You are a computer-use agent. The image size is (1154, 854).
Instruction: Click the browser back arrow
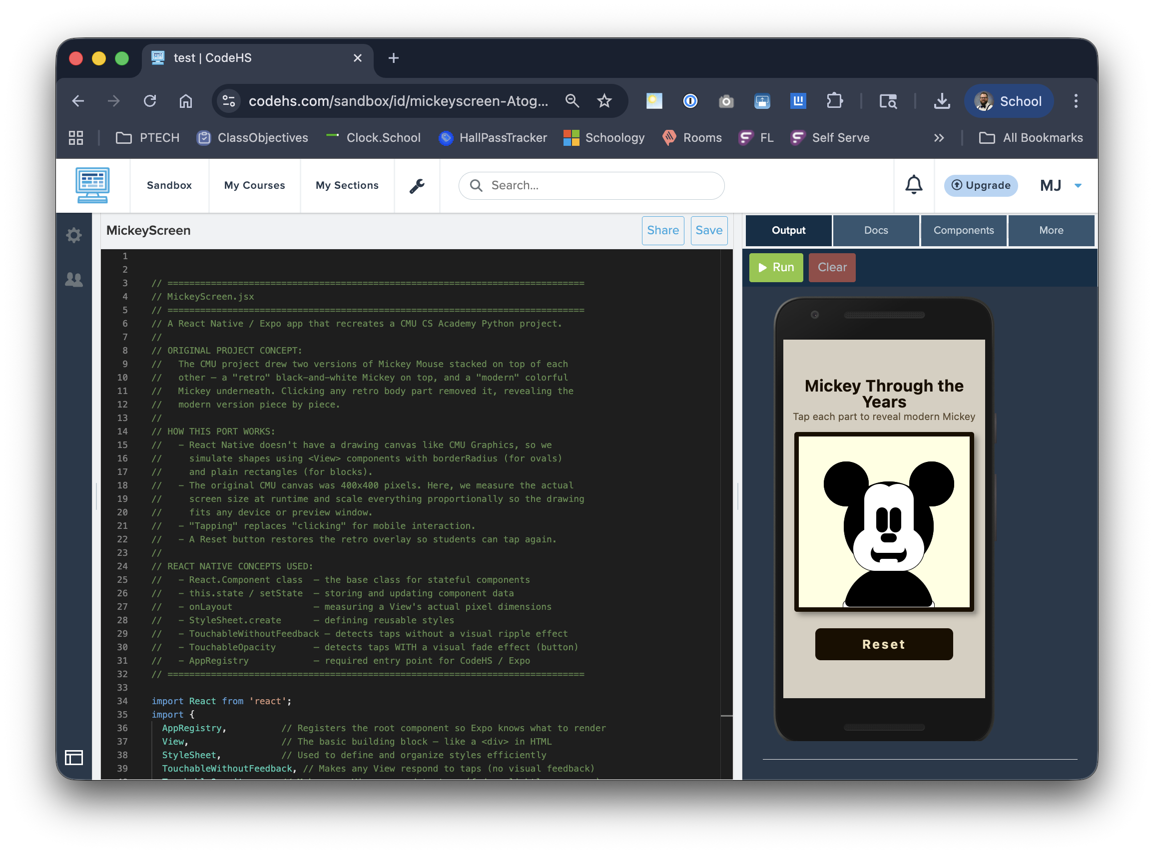tap(78, 101)
